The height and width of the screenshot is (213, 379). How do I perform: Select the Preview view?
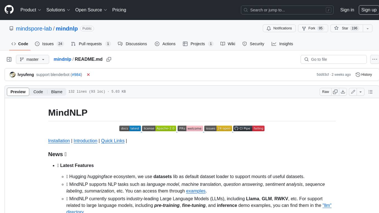click(x=18, y=92)
